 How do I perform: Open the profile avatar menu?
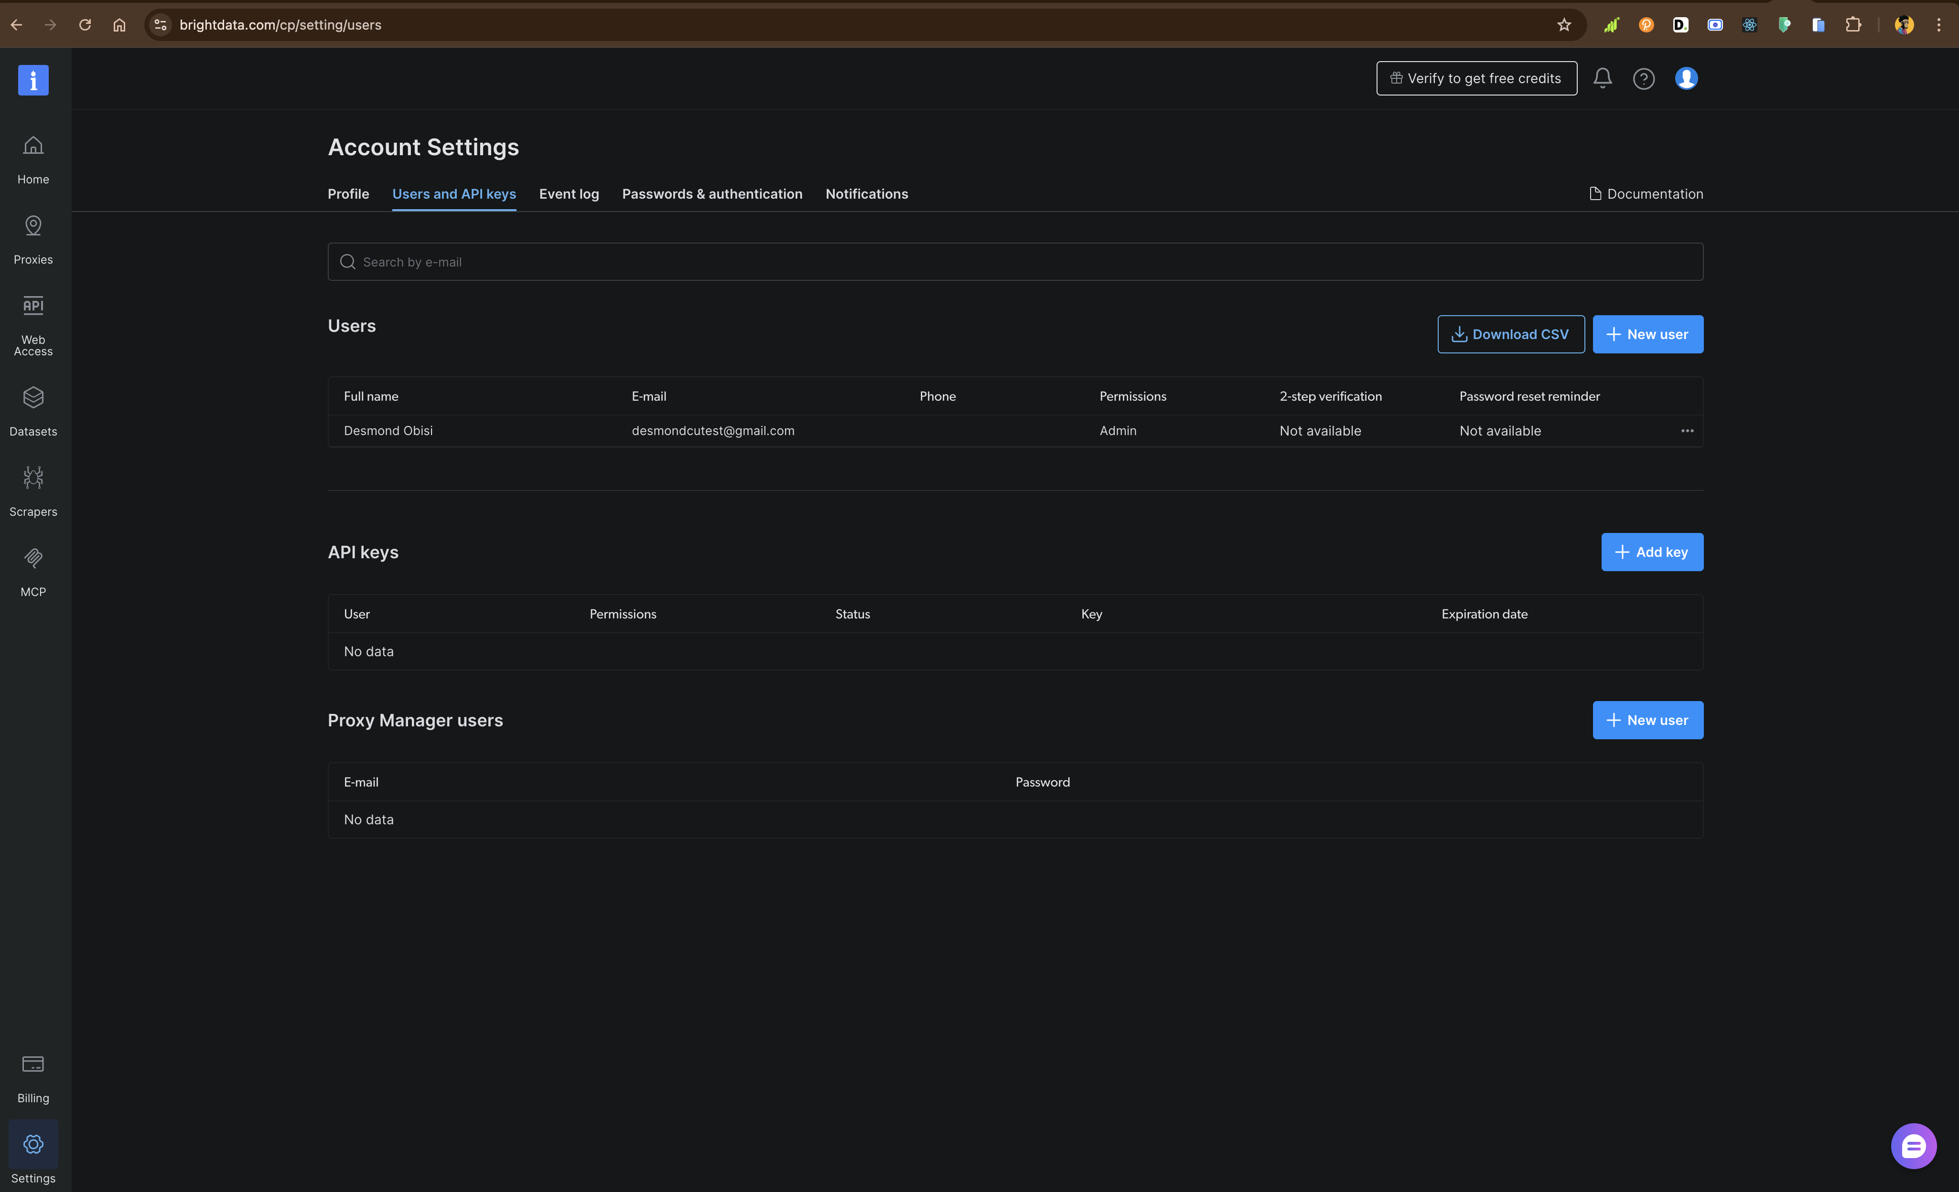pyautogui.click(x=1686, y=78)
